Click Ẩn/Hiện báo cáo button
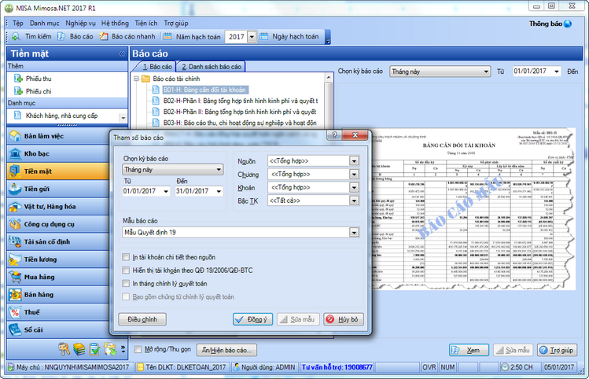The width and height of the screenshot is (589, 379). [226, 350]
